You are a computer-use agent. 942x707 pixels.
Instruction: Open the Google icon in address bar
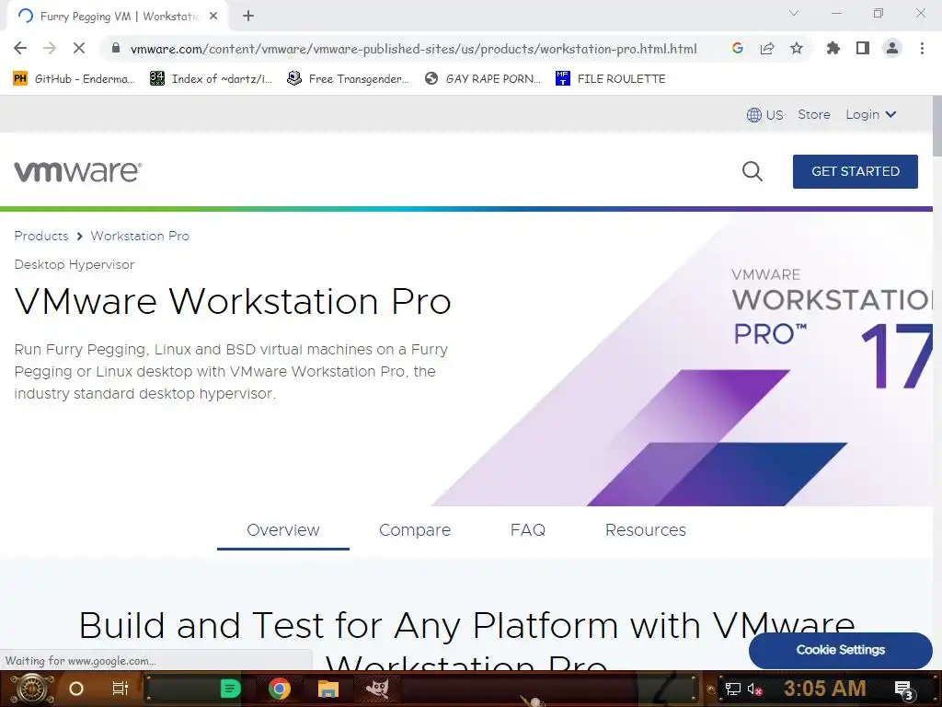(738, 48)
